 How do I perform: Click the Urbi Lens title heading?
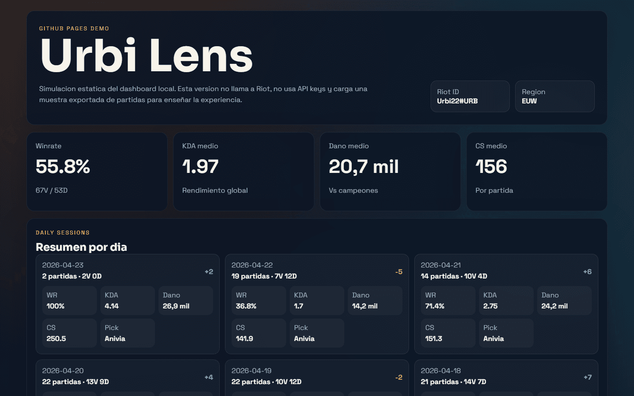146,55
